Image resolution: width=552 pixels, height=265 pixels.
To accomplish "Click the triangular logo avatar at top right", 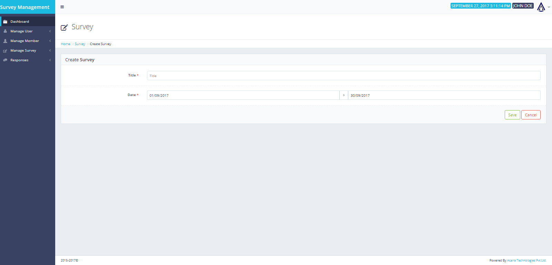I will coord(541,7).
